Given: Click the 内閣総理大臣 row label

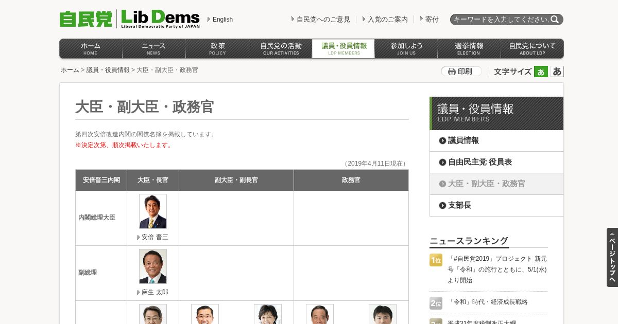Looking at the screenshot, I should point(97,218).
